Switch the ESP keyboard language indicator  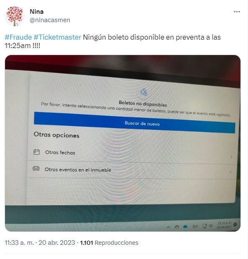[x=195, y=226]
